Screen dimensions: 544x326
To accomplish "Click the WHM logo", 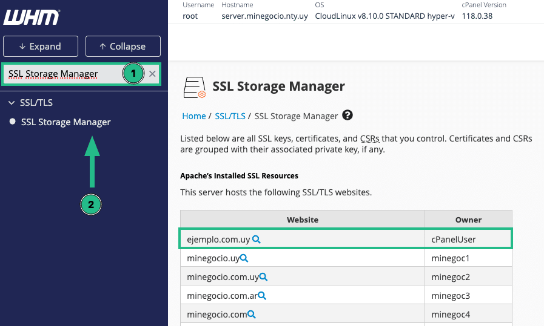I will 32,18.
